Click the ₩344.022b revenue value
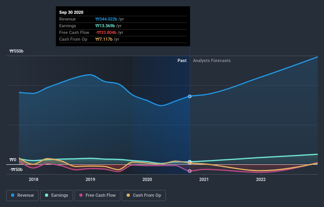The width and height of the screenshot is (324, 207). [x=106, y=19]
